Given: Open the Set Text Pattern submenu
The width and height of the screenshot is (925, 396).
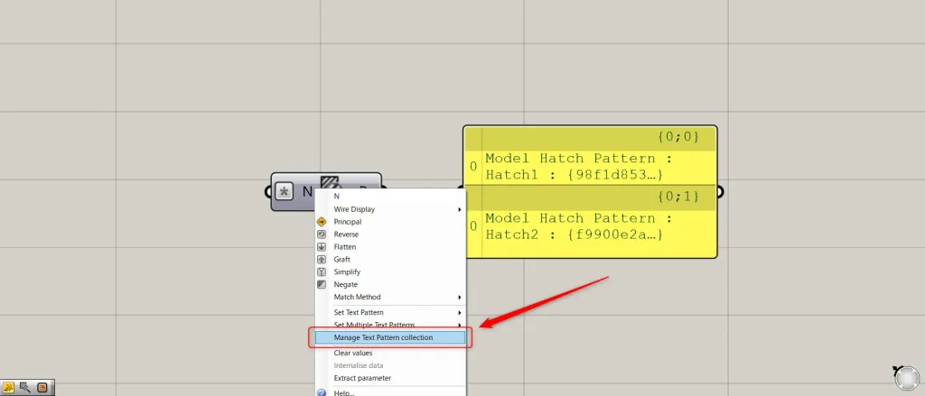Looking at the screenshot, I should 390,312.
